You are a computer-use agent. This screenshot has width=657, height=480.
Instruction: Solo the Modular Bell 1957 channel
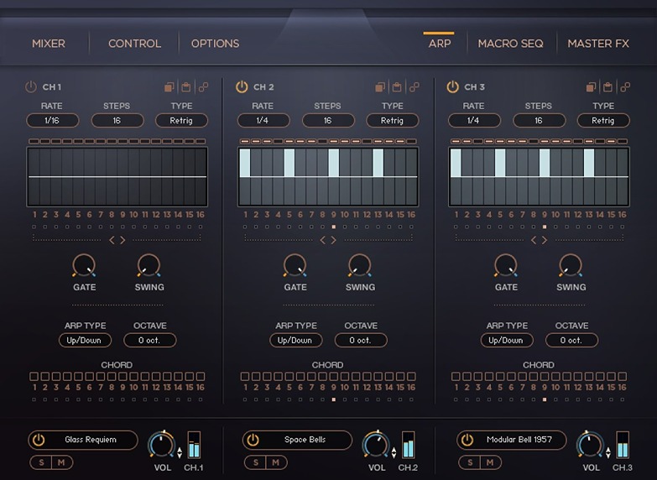point(469,462)
